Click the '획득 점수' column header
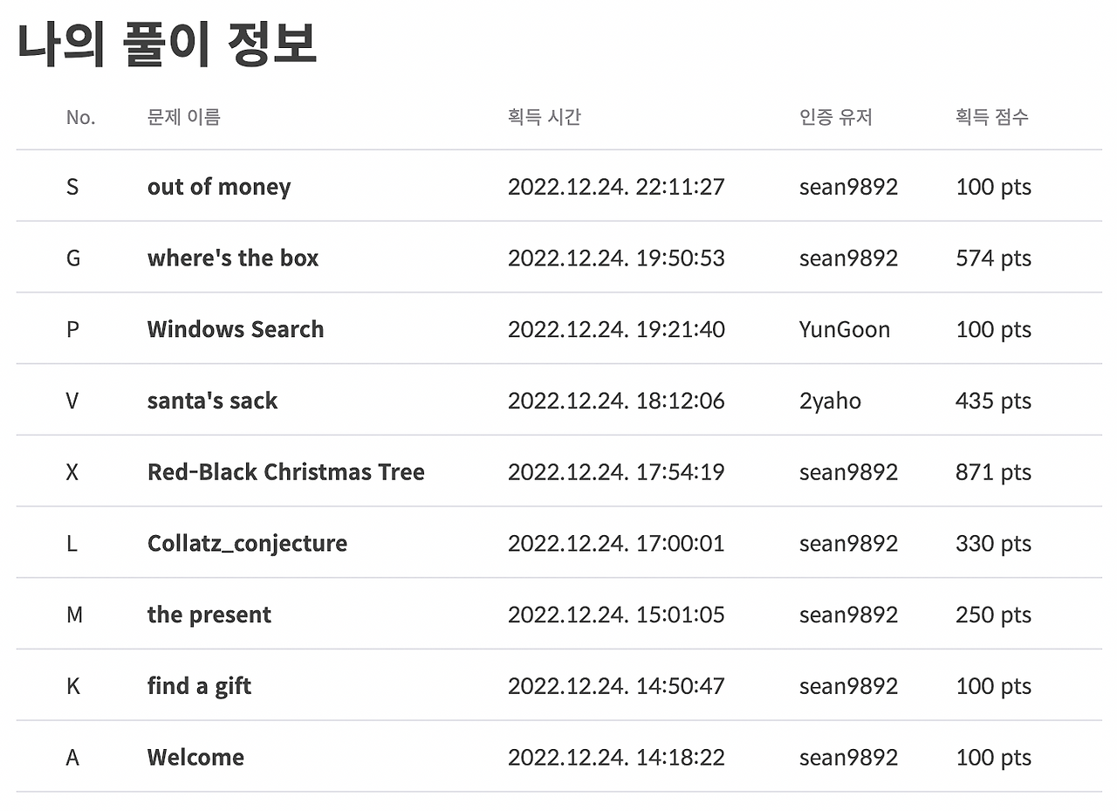The height and width of the screenshot is (811, 1117). tap(991, 117)
